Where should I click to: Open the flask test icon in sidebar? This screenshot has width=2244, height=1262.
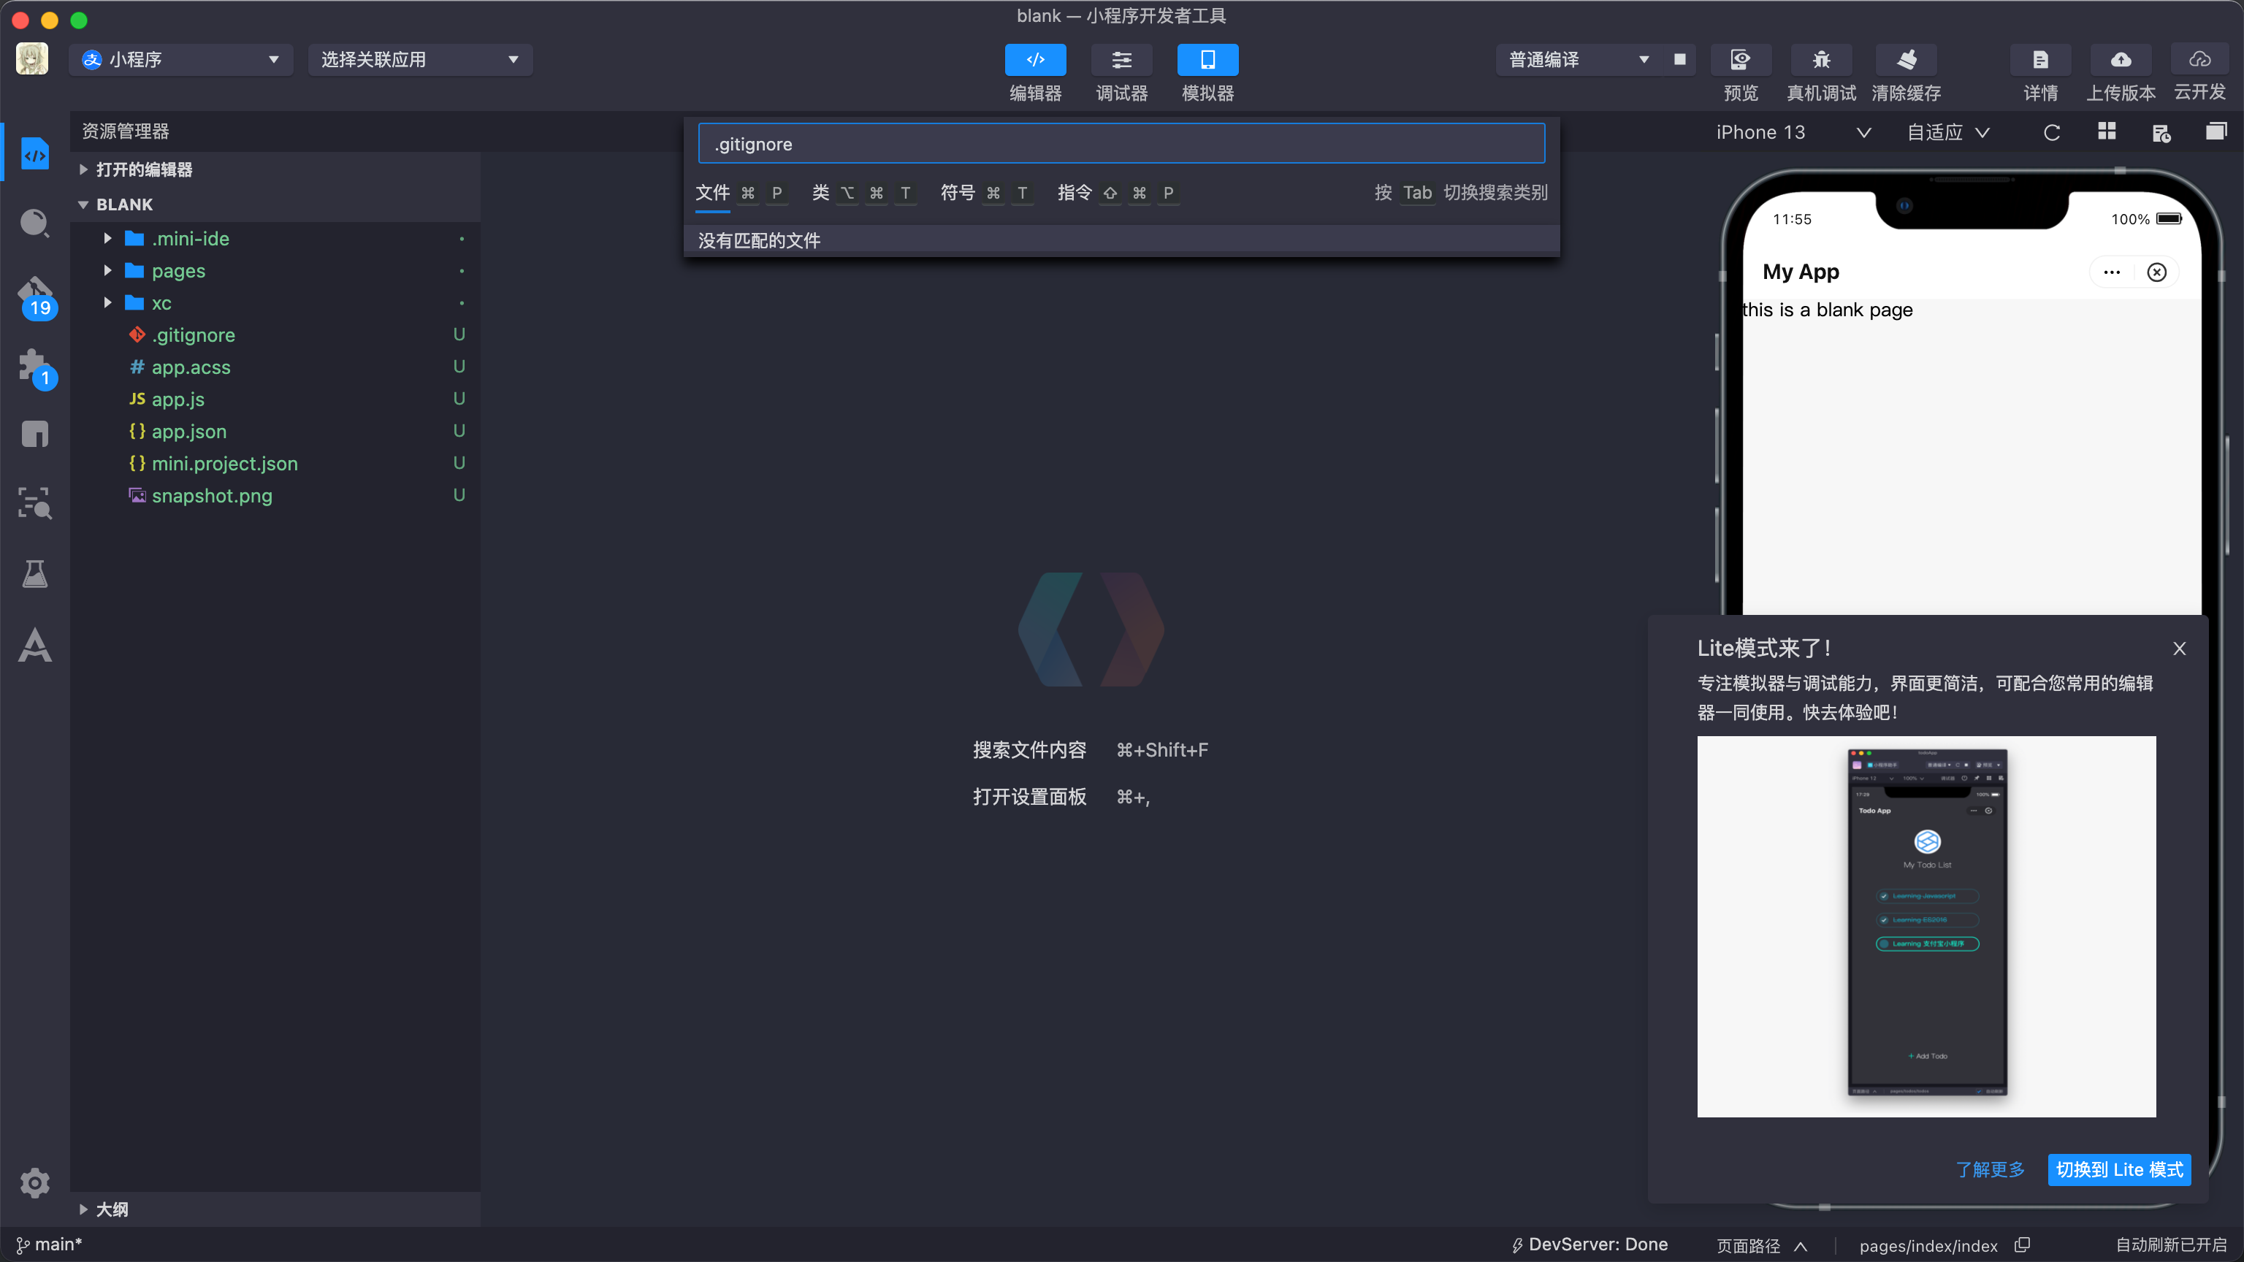35,573
